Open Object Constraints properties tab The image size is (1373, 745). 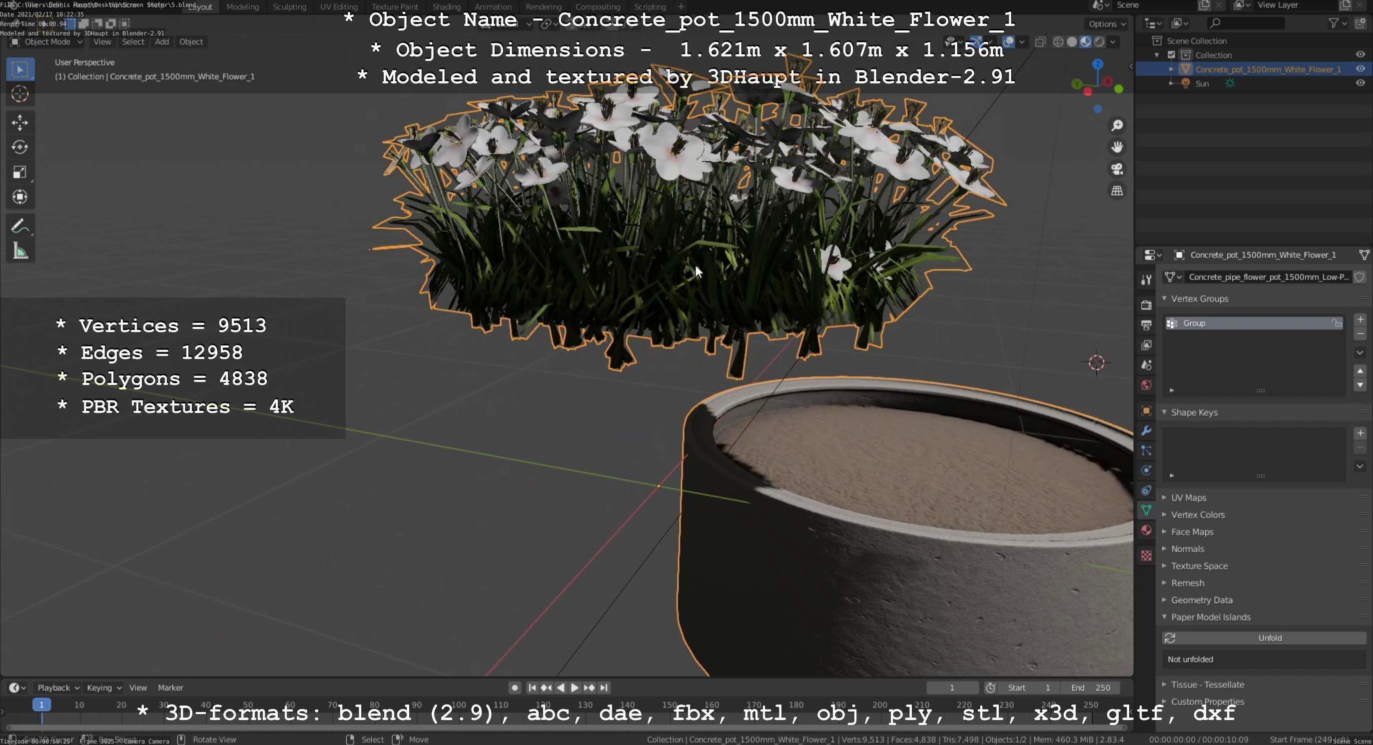point(1147,490)
